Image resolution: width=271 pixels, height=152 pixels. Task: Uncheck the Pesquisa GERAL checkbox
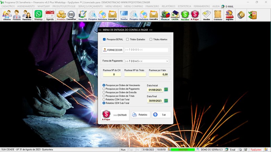tap(104, 40)
